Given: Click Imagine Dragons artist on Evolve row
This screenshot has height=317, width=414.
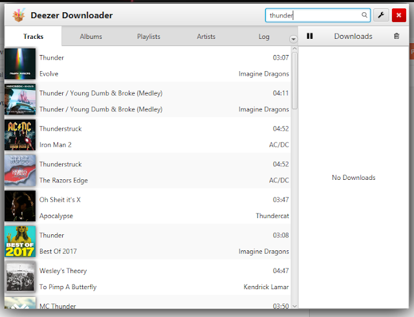Looking at the screenshot, I should (x=263, y=74).
